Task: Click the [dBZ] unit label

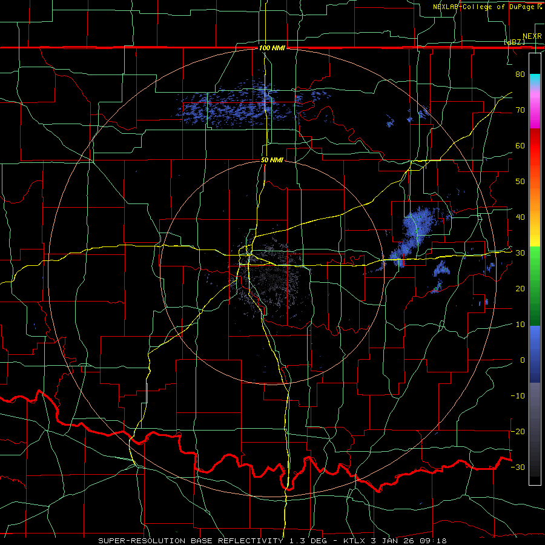Action: click(514, 42)
